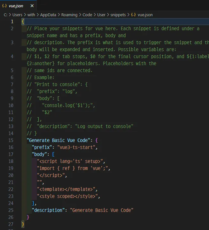This screenshot has height=230, width=209.
Task: Click the "Generate Basic Vue Code" key on line 15
Action: [x=58, y=140]
